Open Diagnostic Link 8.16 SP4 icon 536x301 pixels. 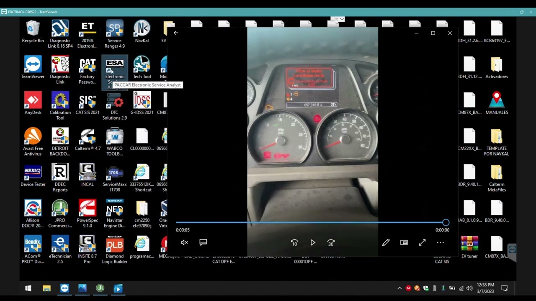pyautogui.click(x=60, y=33)
